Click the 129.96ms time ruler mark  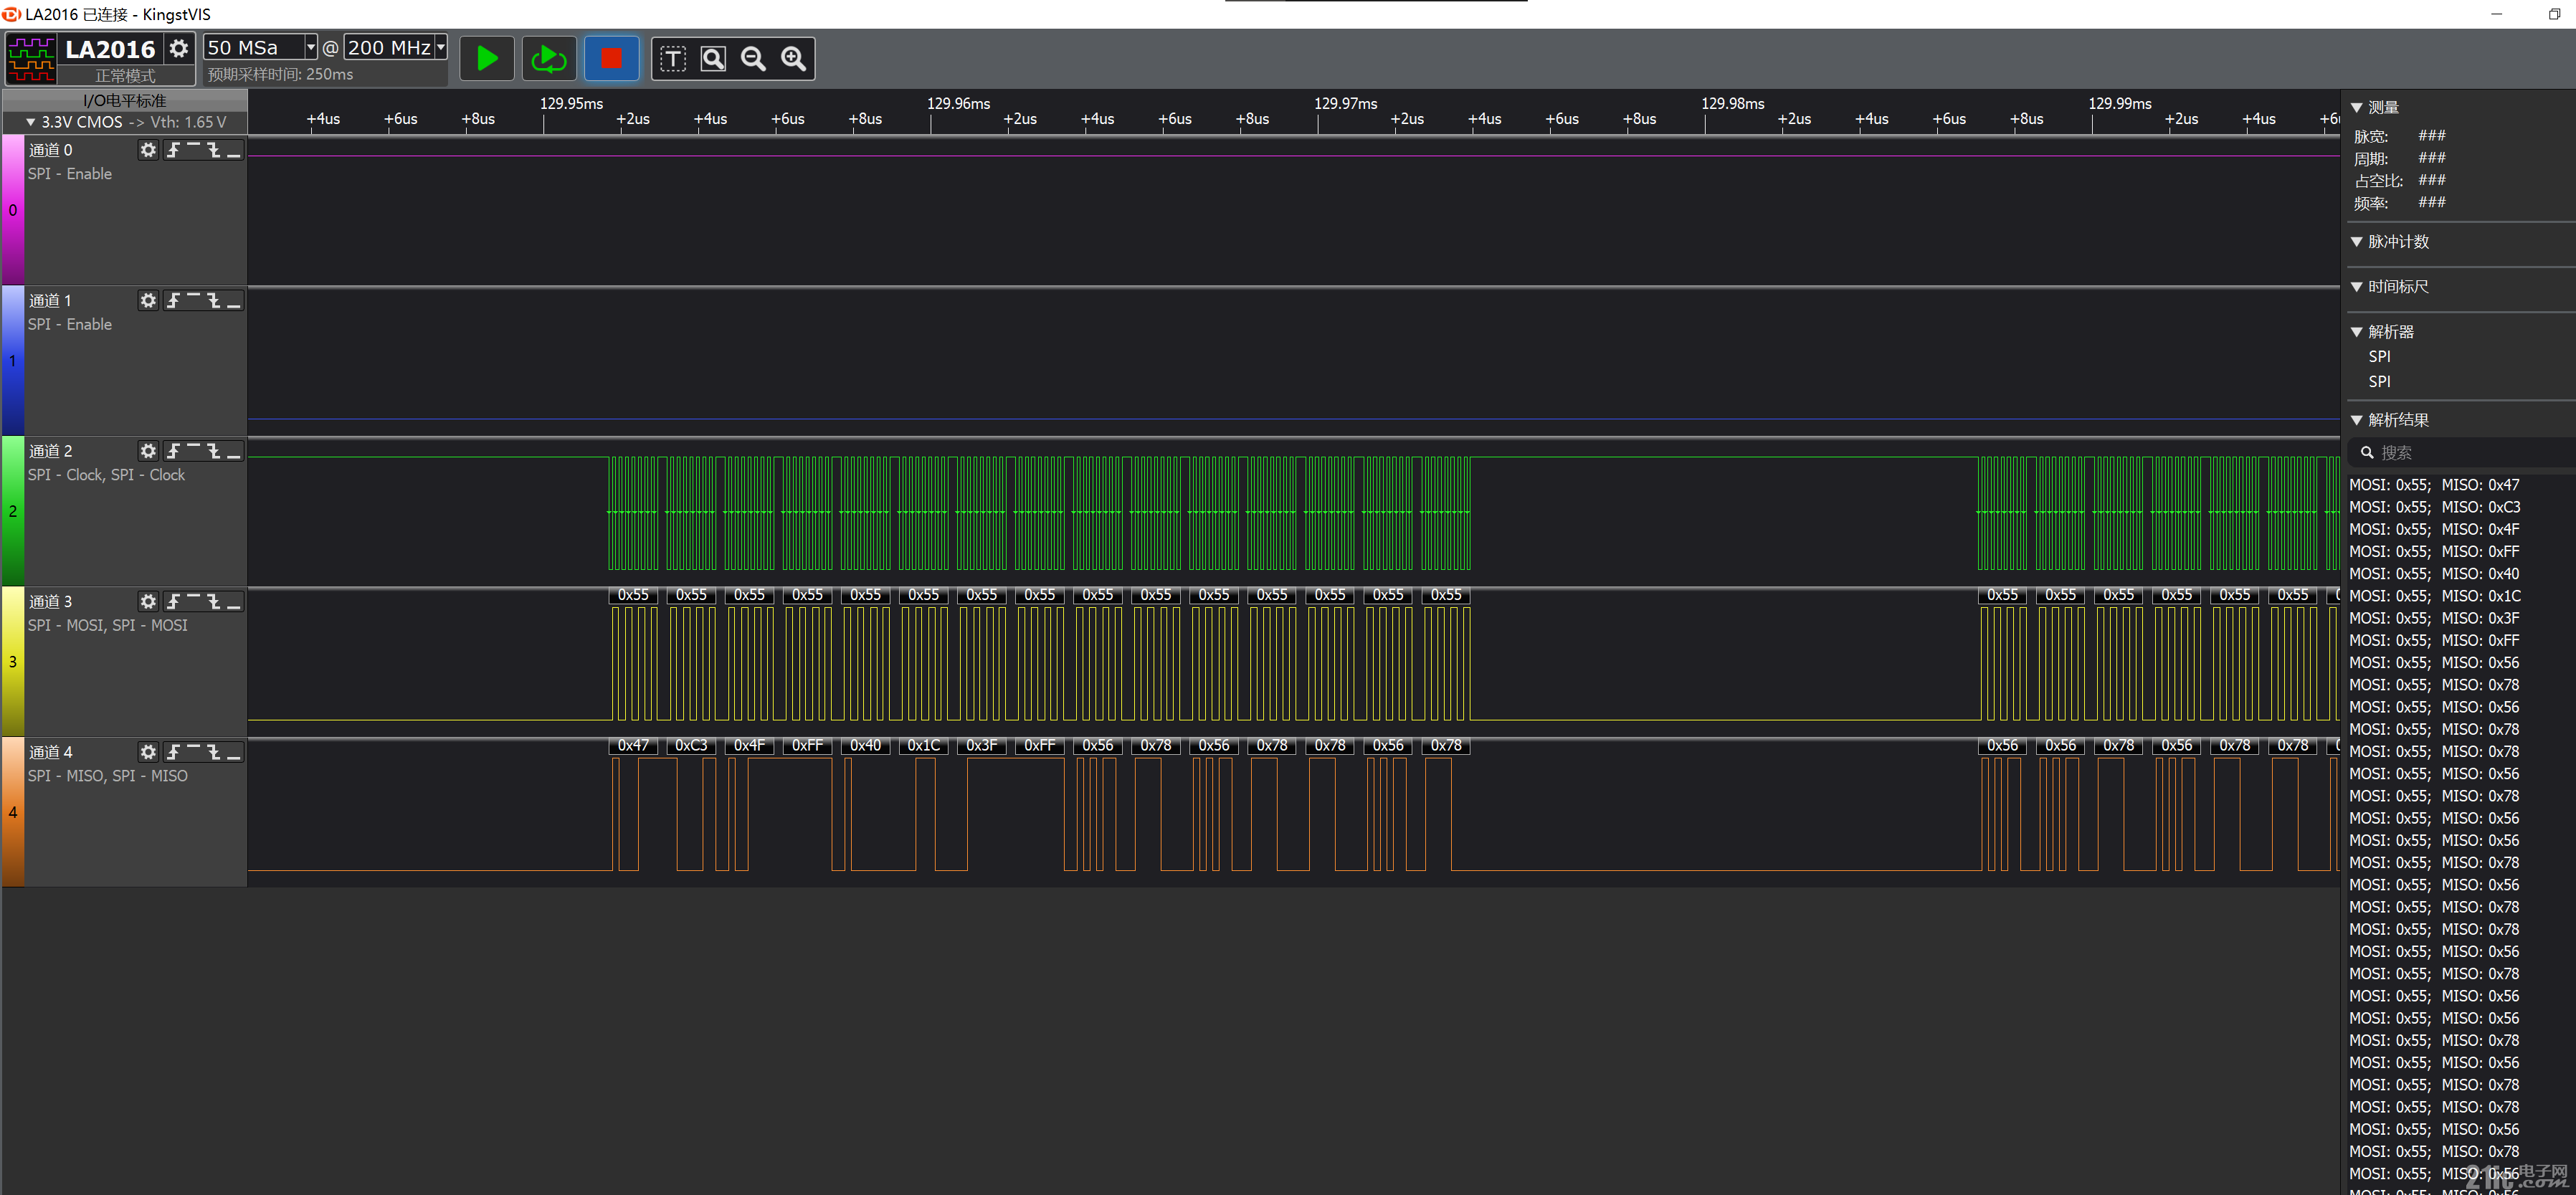tap(958, 104)
